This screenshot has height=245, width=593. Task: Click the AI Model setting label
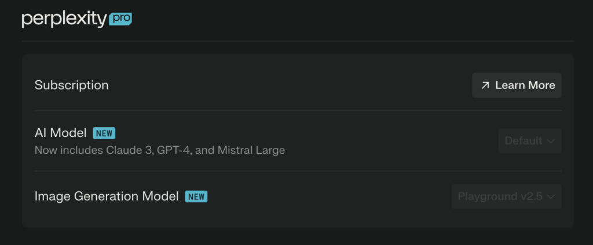[x=60, y=133]
